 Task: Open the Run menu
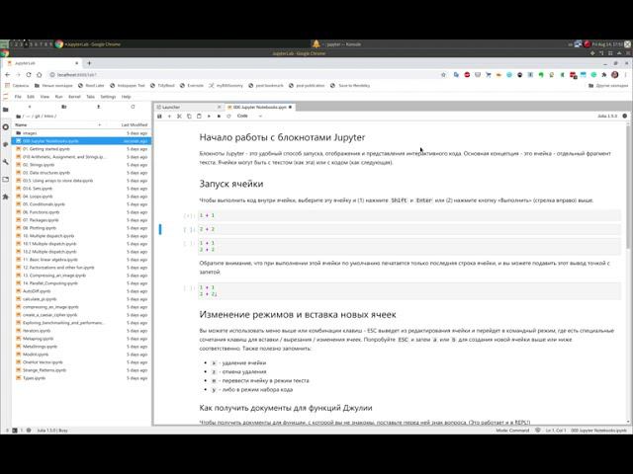pyautogui.click(x=59, y=97)
